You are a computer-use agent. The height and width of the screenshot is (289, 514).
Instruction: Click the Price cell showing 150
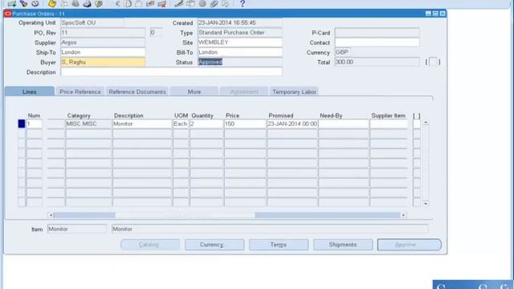click(x=245, y=124)
